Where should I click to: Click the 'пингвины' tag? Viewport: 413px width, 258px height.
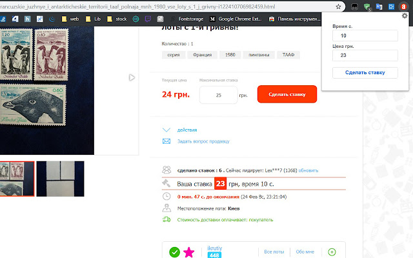[x=259, y=55]
